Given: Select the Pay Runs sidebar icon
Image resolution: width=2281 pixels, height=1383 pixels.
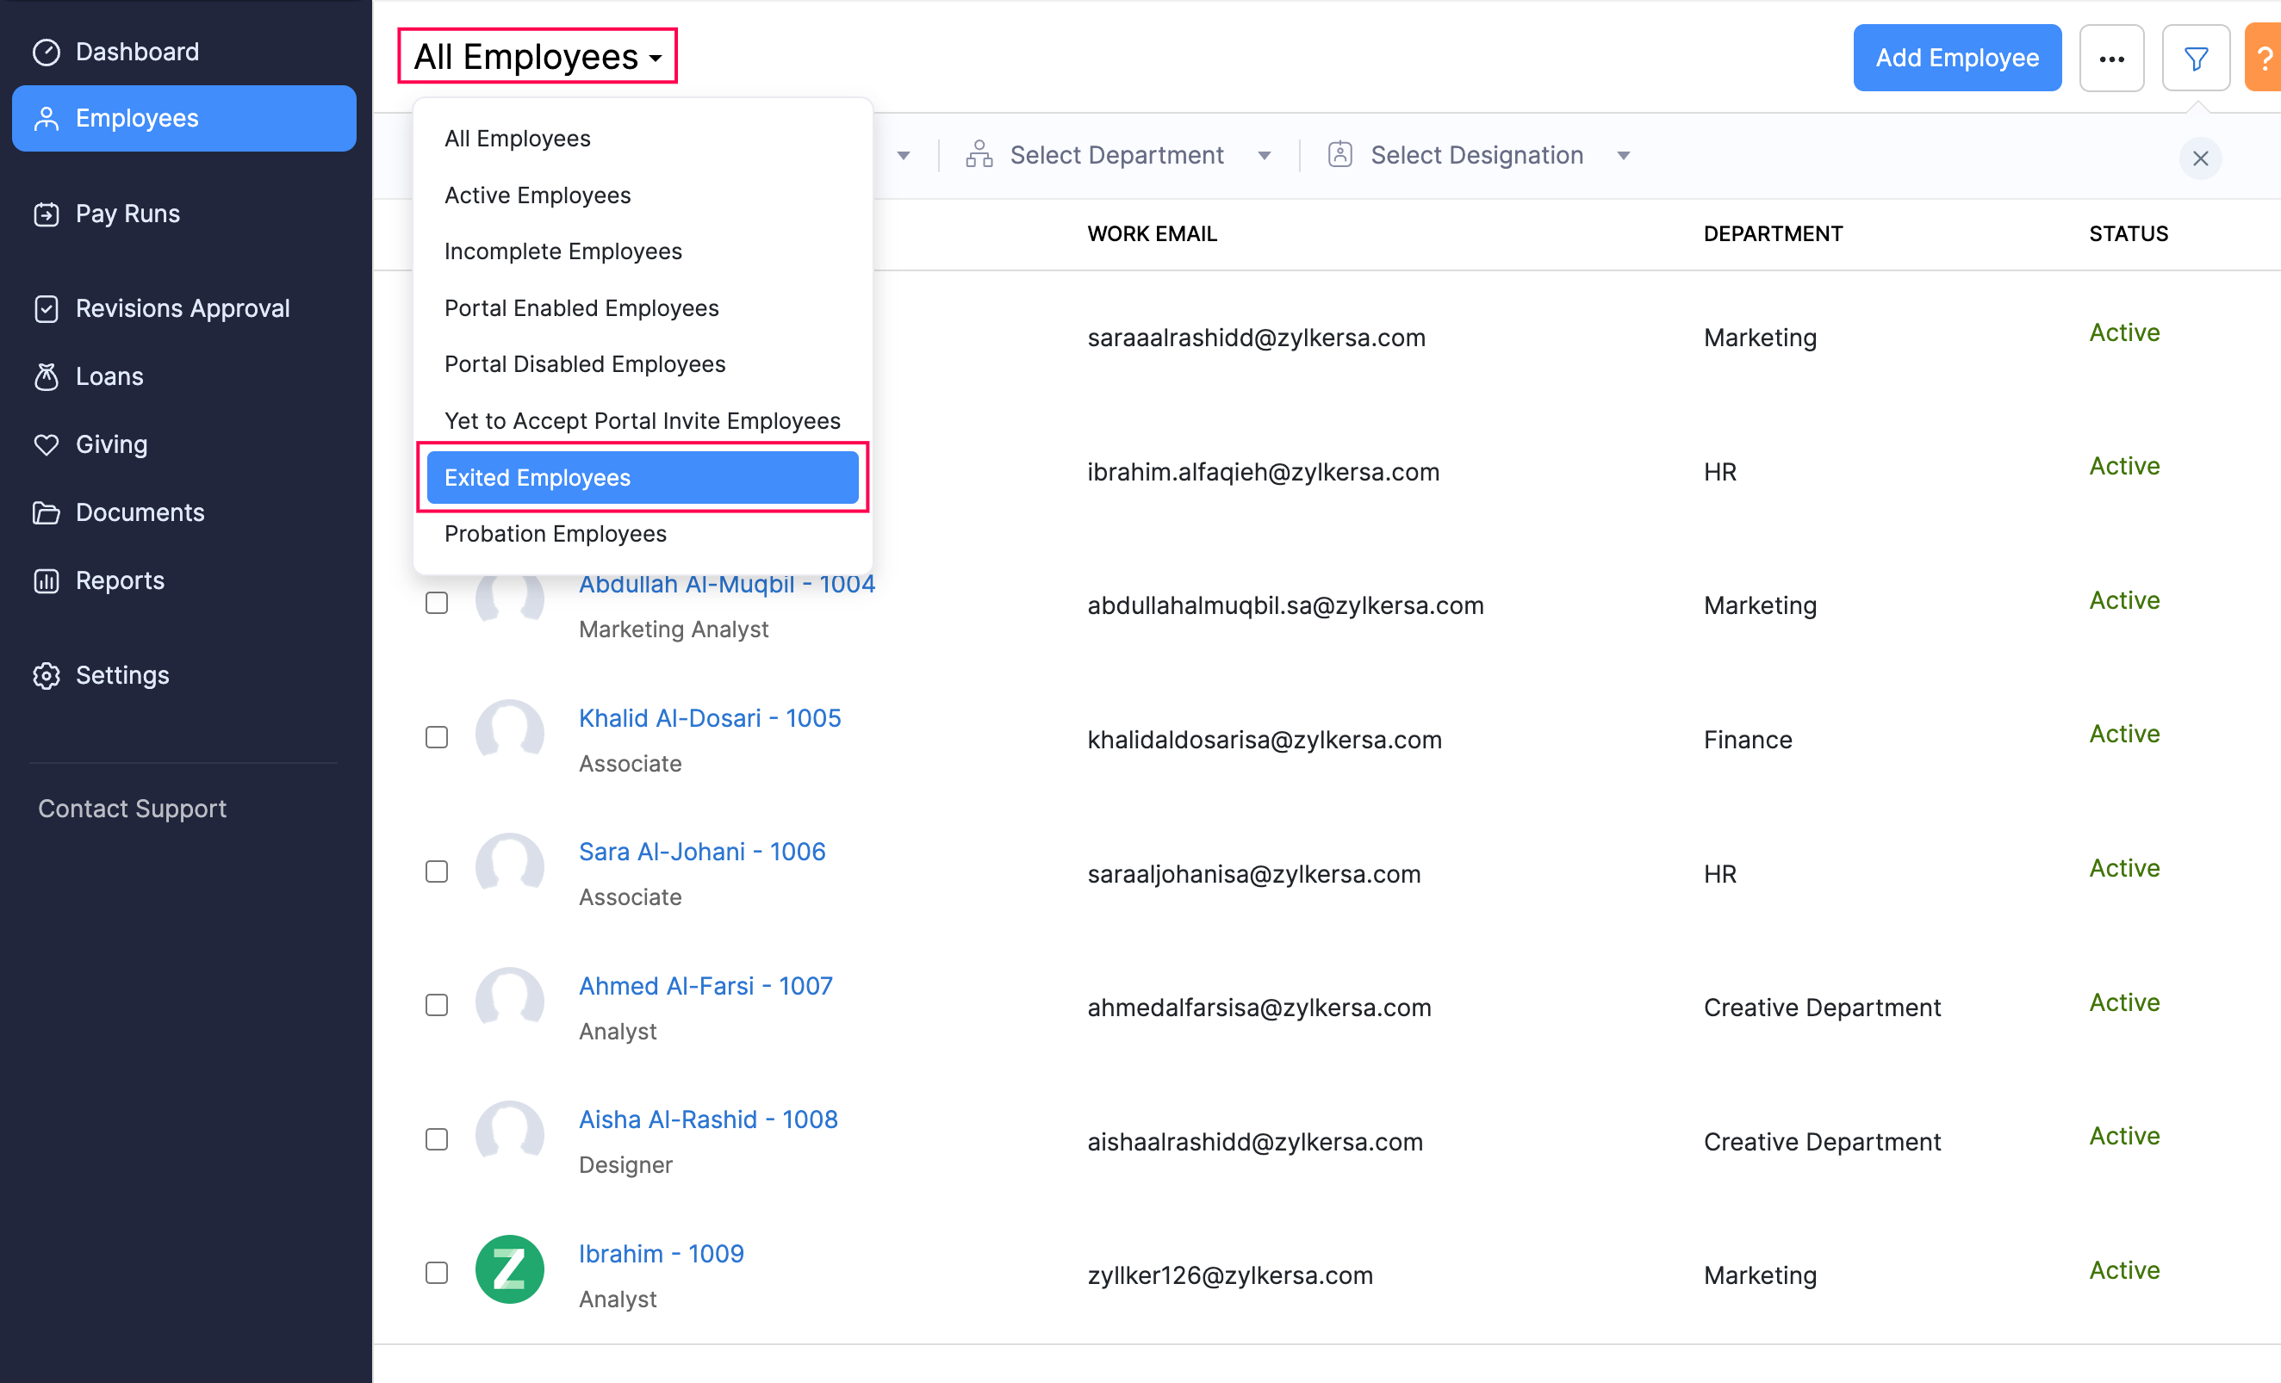Looking at the screenshot, I should (47, 213).
